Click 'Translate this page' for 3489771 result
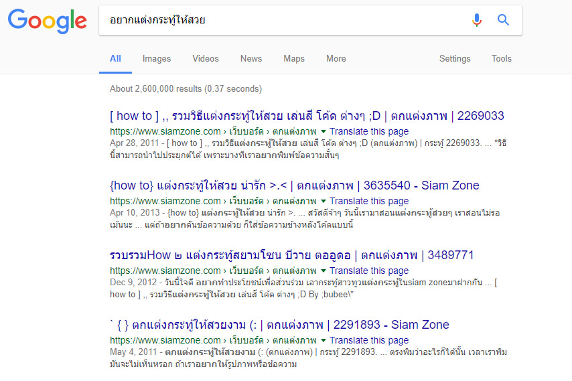Screen dimensions: 572x381 (369, 271)
